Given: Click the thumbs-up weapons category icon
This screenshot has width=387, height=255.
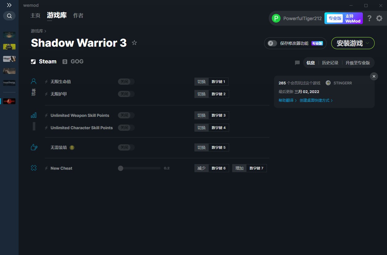Looking at the screenshot, I should click(x=34, y=147).
